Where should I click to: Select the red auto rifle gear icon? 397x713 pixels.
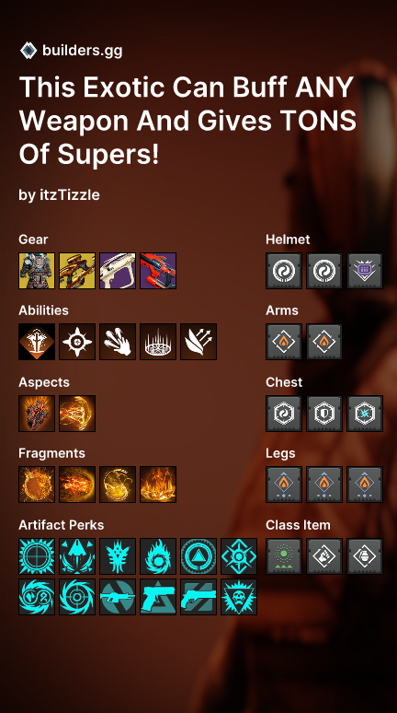point(158,271)
